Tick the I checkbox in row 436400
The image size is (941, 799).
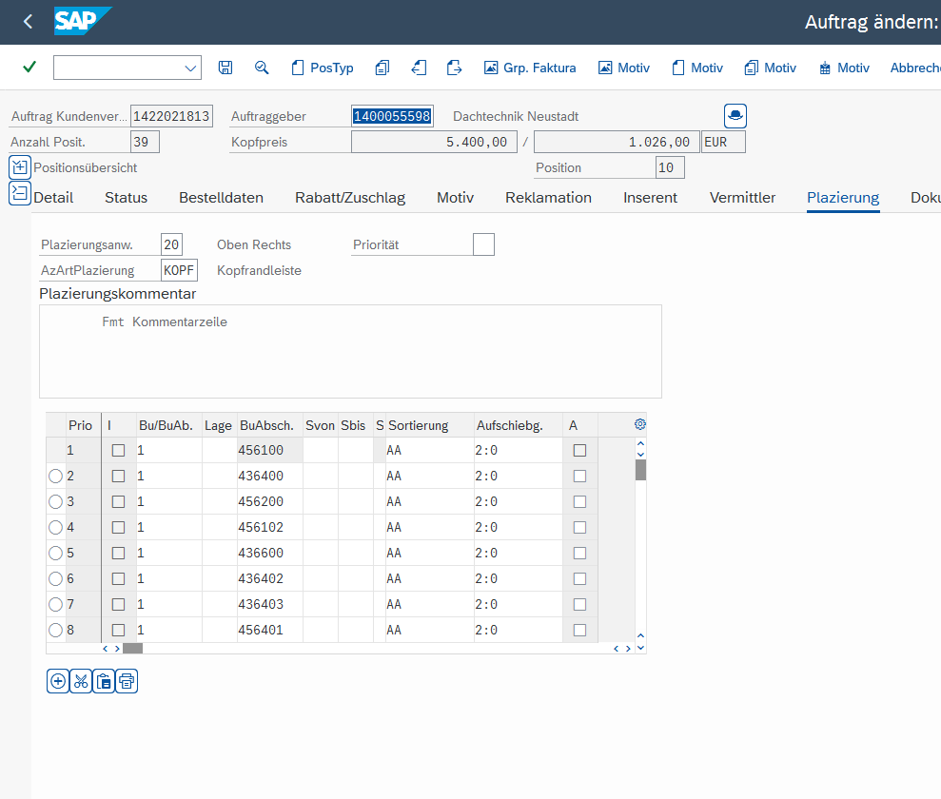(118, 477)
